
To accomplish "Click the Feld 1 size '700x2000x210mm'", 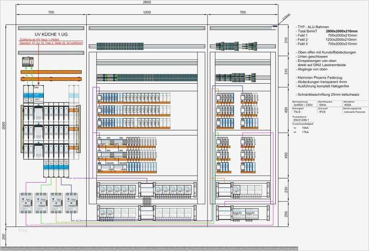I will (342, 36).
